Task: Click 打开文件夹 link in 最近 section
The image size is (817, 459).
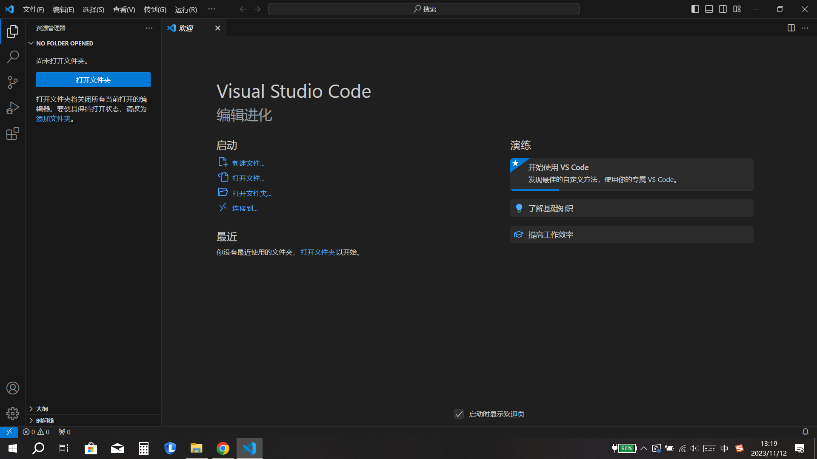Action: tap(317, 252)
